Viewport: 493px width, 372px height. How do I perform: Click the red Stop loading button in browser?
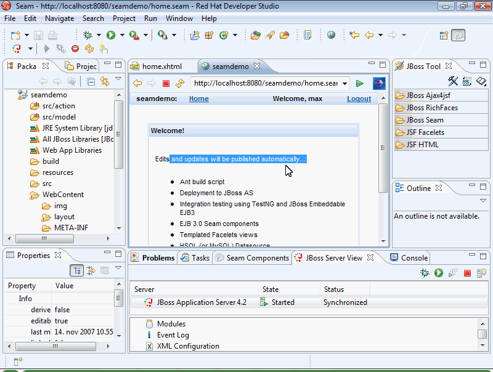pyautogui.click(x=166, y=83)
